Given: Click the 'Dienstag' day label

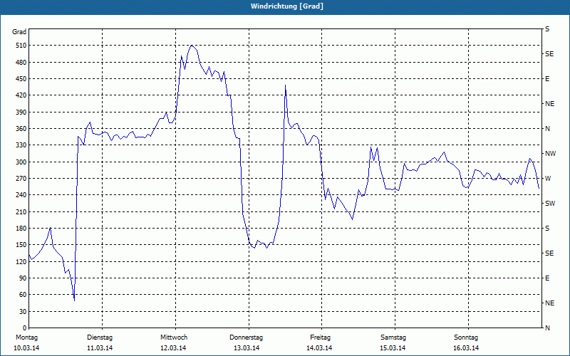Looking at the screenshot, I should click(x=100, y=337).
